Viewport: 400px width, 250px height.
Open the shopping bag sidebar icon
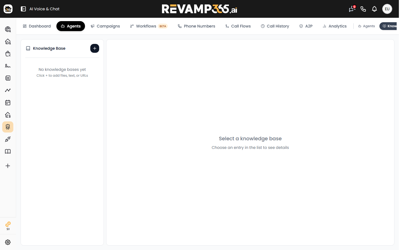[8, 54]
